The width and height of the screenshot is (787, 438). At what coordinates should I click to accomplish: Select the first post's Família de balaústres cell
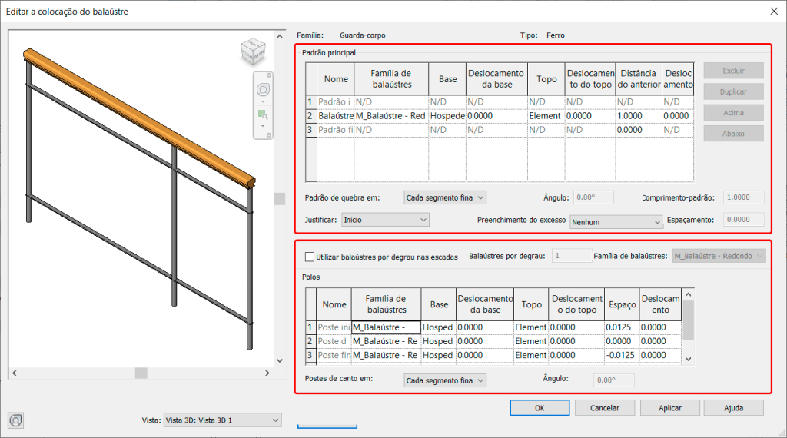tap(386, 327)
